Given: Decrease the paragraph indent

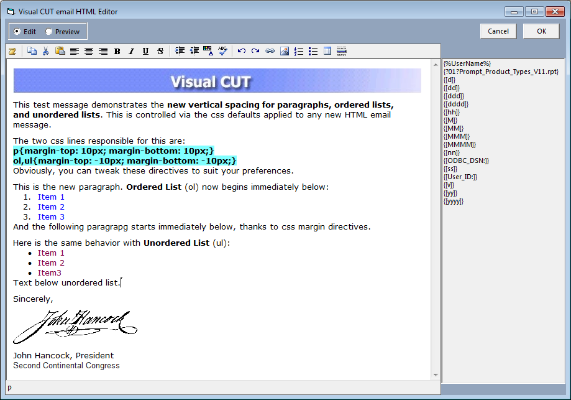Looking at the screenshot, I should (x=194, y=51).
